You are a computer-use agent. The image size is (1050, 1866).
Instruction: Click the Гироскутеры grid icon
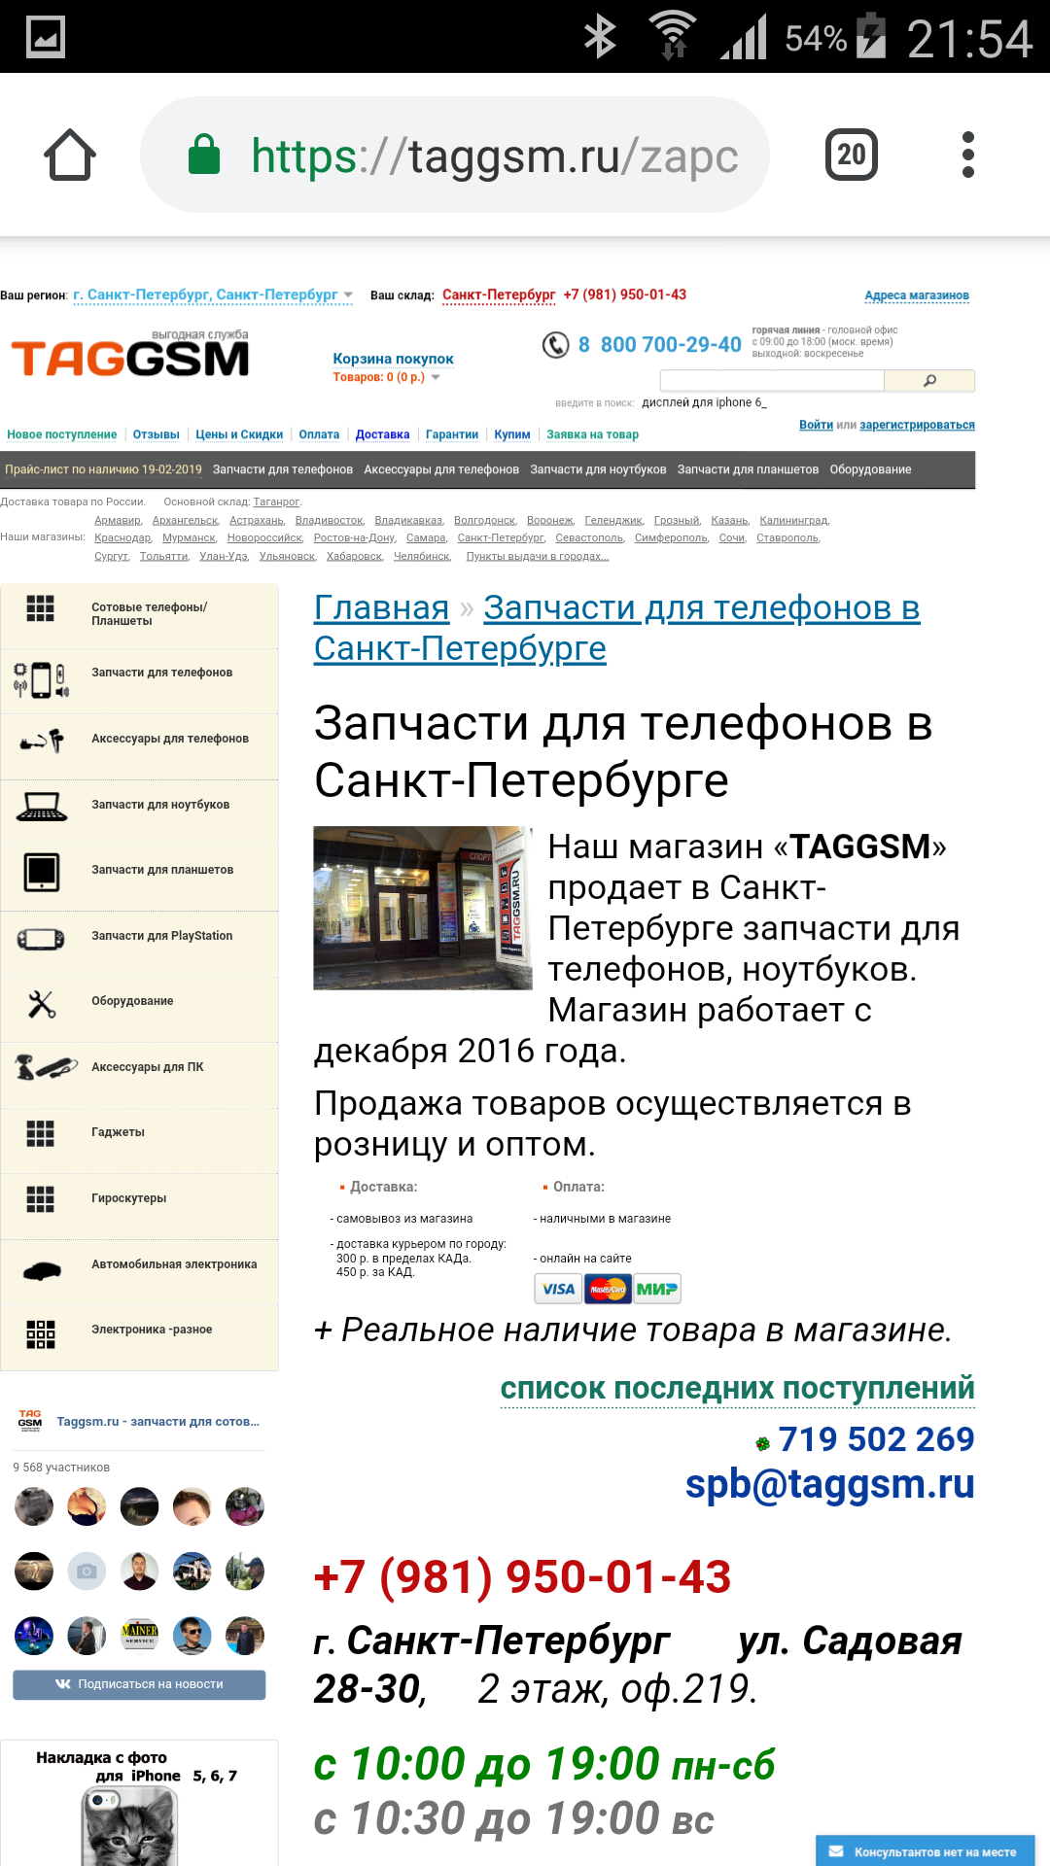[x=40, y=1199]
